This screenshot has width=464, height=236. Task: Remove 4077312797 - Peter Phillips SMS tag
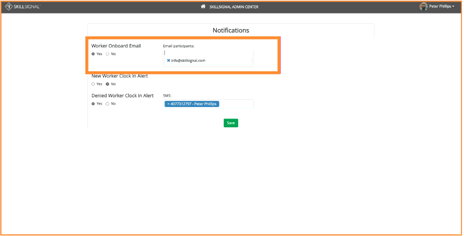click(x=168, y=104)
